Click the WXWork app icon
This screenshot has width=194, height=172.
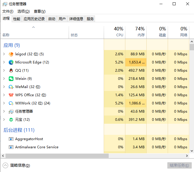point(11,103)
